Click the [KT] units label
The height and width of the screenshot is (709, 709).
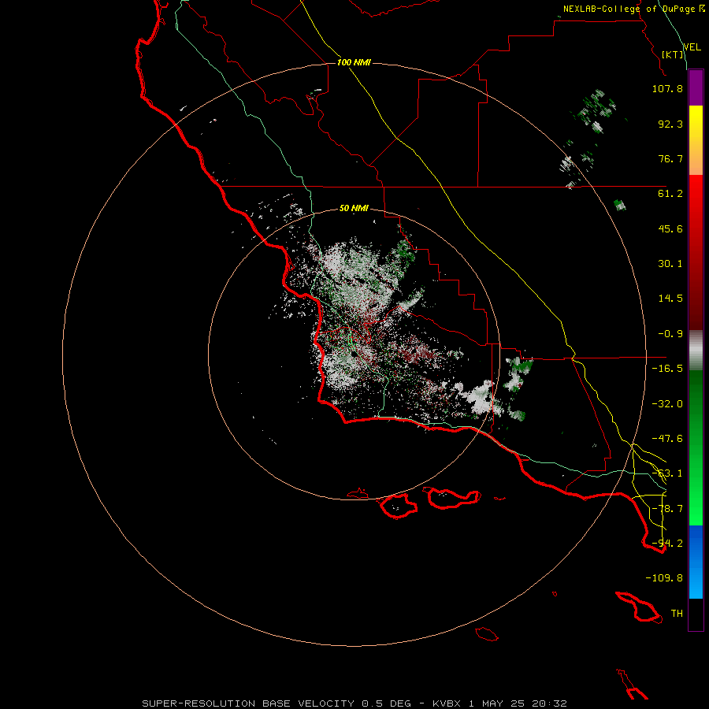pos(673,54)
